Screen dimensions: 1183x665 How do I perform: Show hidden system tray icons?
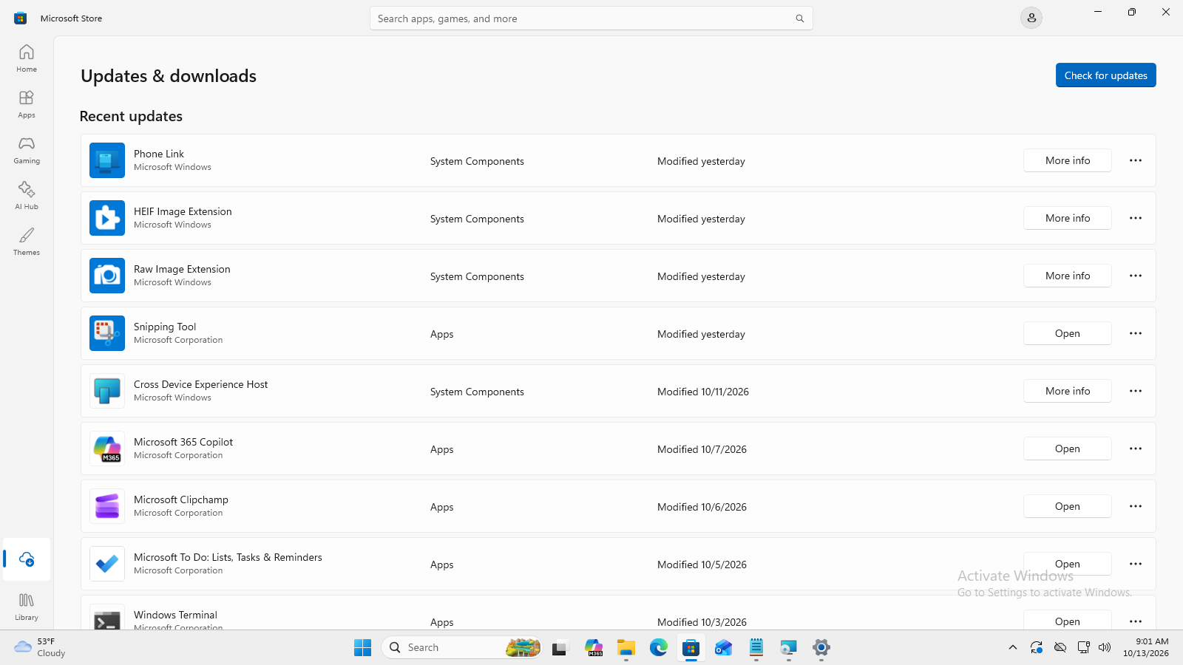pos(1012,647)
